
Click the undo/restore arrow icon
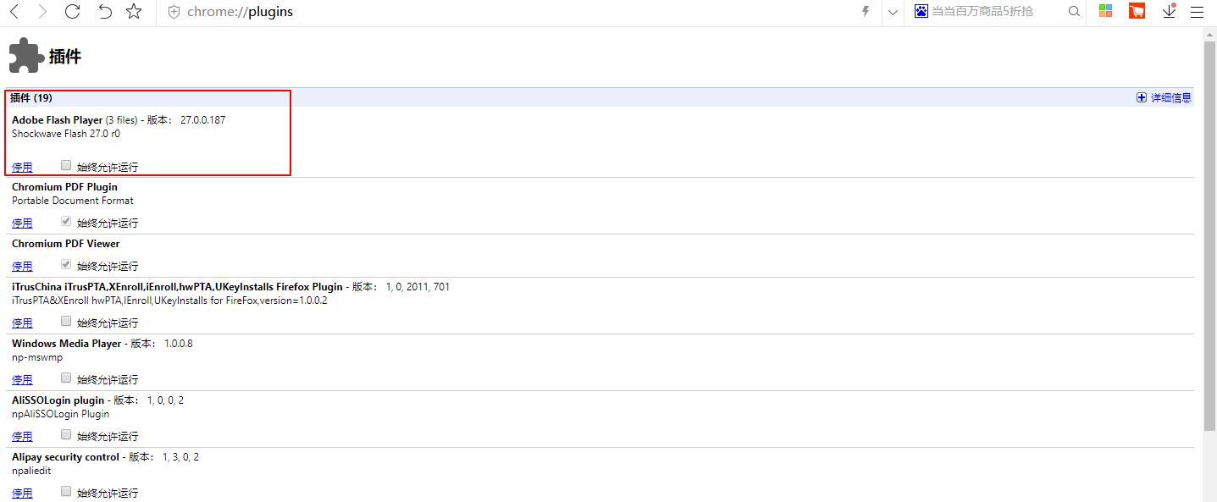(104, 12)
